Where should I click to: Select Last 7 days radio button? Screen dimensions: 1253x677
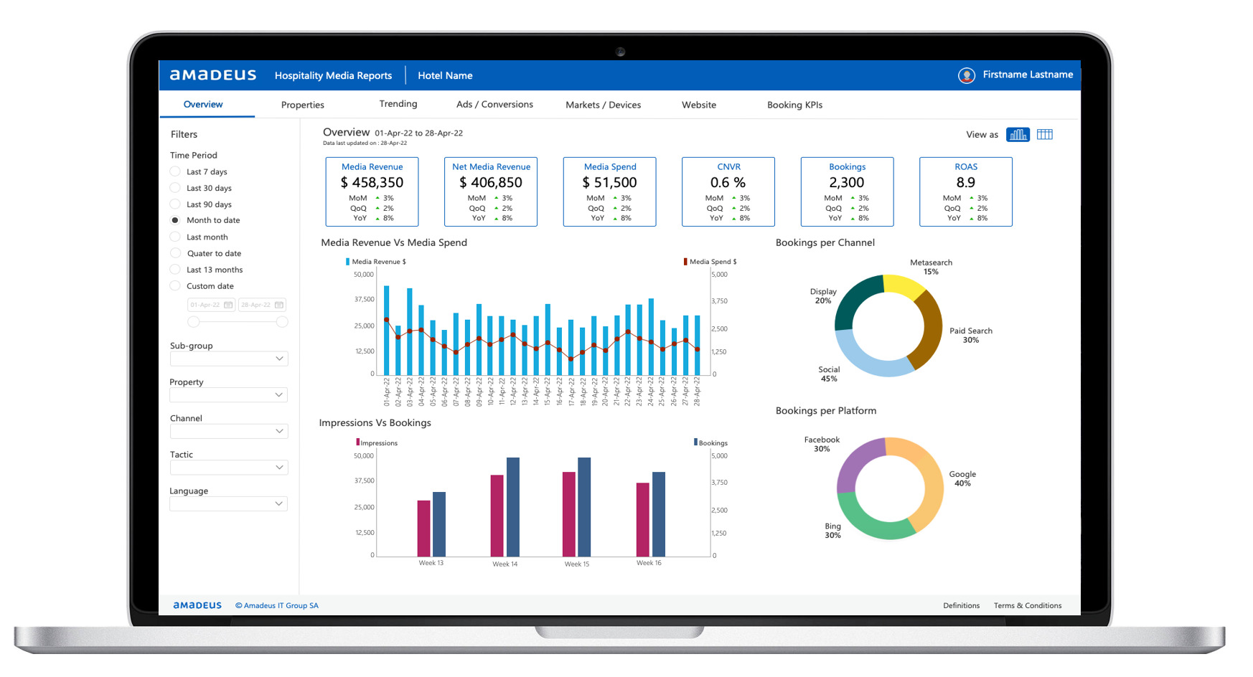pyautogui.click(x=175, y=171)
